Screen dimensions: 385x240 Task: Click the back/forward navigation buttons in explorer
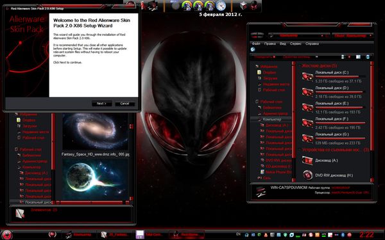point(257,35)
